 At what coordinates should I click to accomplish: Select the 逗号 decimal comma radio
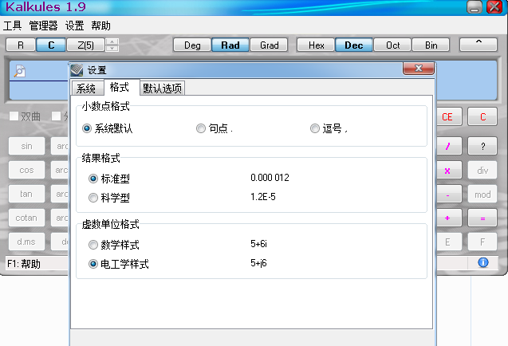point(315,128)
